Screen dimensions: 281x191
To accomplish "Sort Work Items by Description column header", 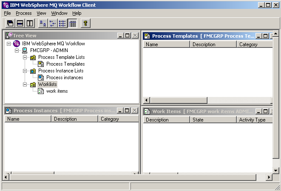I will pyautogui.click(x=166, y=120).
